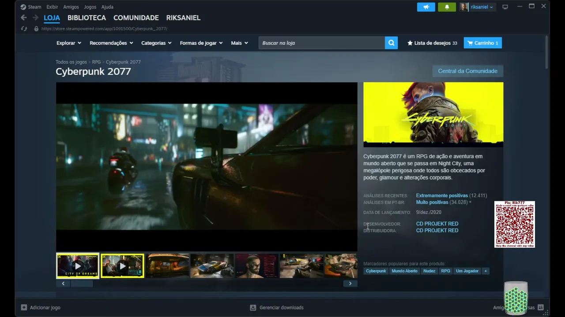565x317 pixels.
Task: Open the Steam menu with logo
Action: 30,7
